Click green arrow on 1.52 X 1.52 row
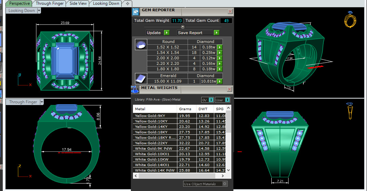 click(219, 47)
